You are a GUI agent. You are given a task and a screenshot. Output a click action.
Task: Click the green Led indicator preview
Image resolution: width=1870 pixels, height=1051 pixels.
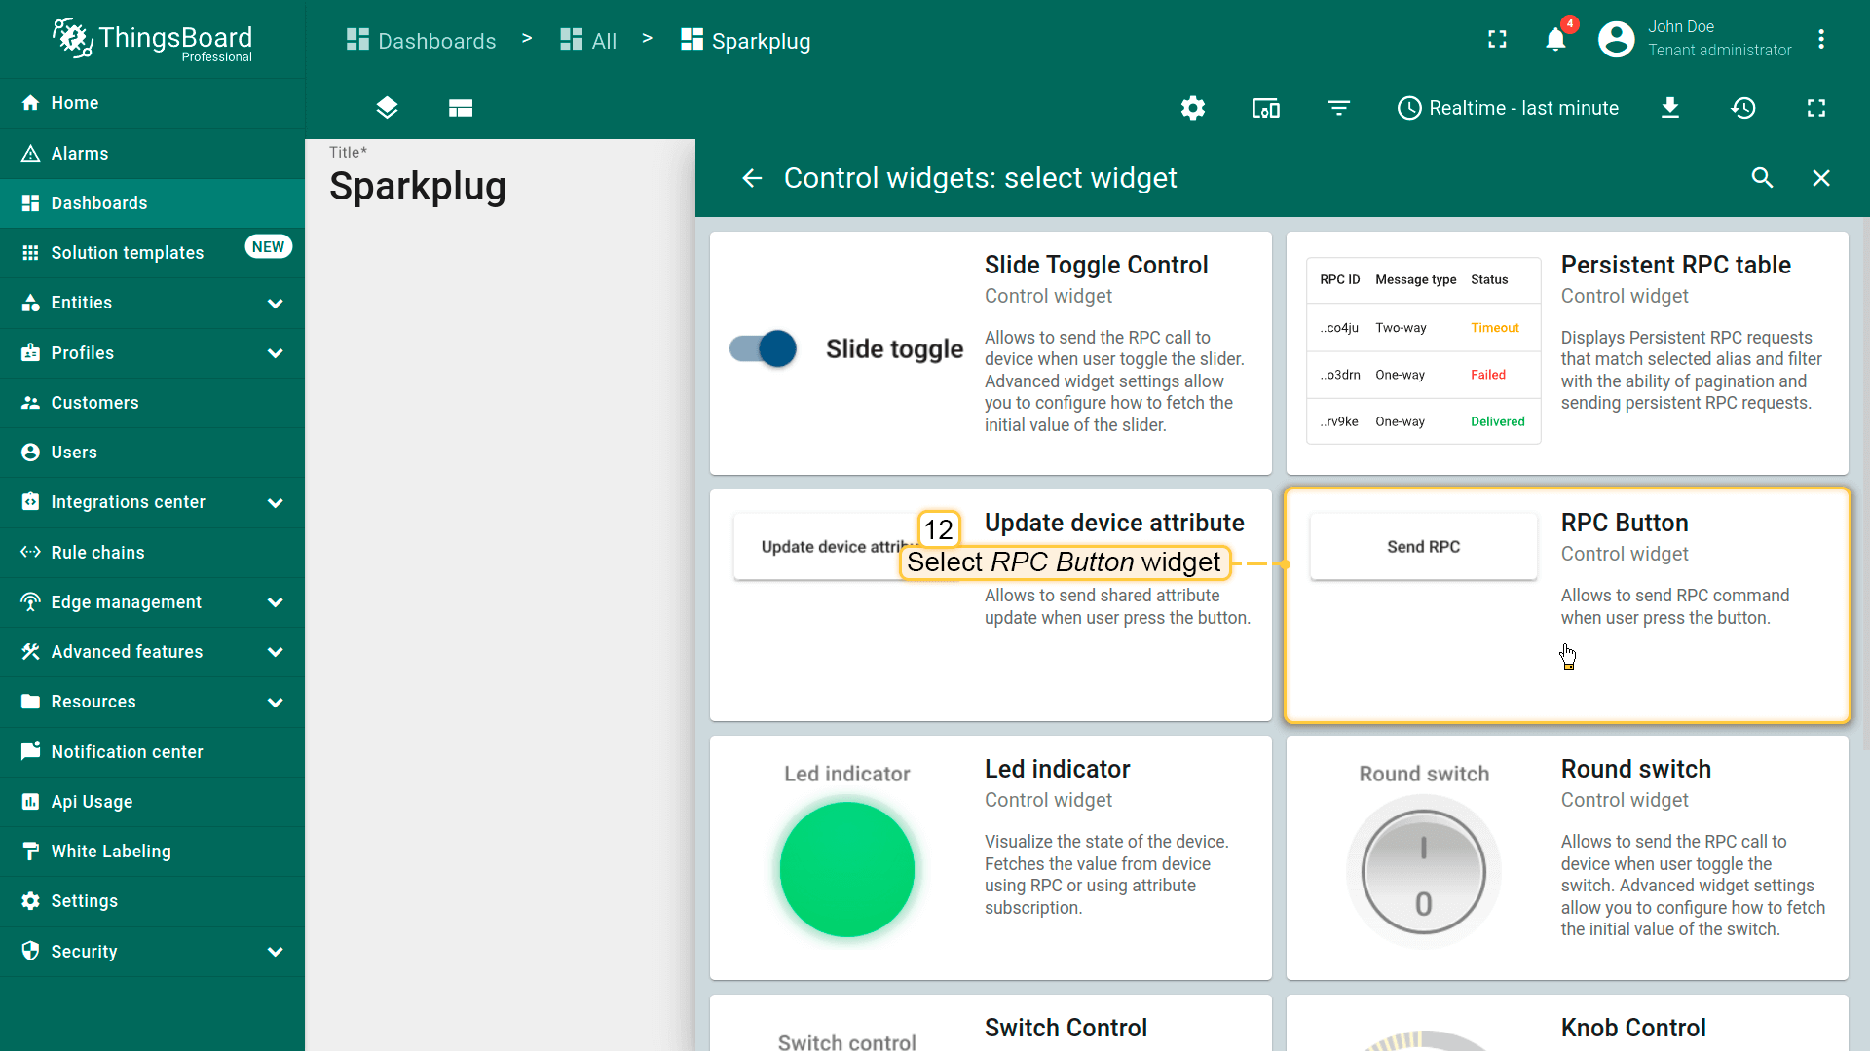pyautogui.click(x=846, y=869)
